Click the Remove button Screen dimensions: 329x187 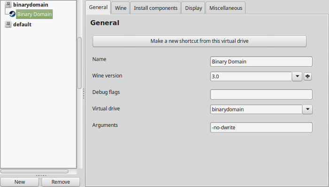click(x=61, y=182)
